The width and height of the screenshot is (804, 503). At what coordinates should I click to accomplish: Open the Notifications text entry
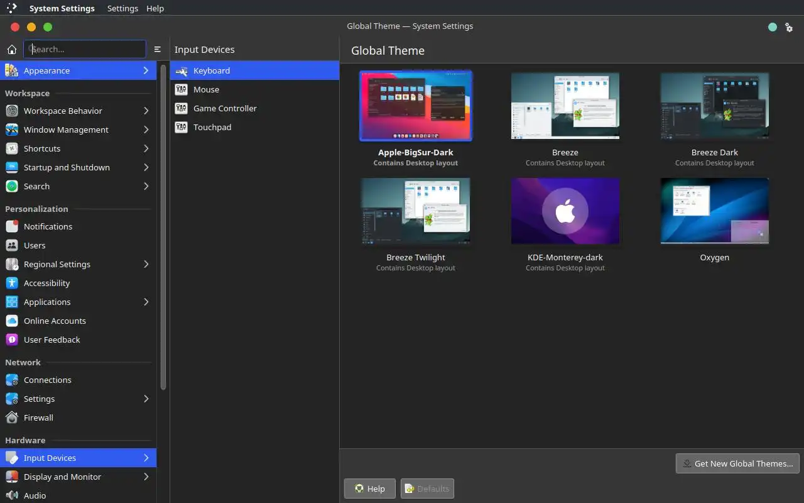[x=48, y=226]
